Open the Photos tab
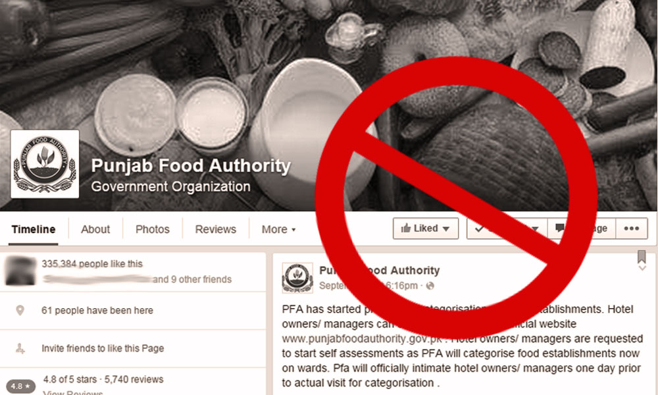This screenshot has height=395, width=658. (153, 229)
